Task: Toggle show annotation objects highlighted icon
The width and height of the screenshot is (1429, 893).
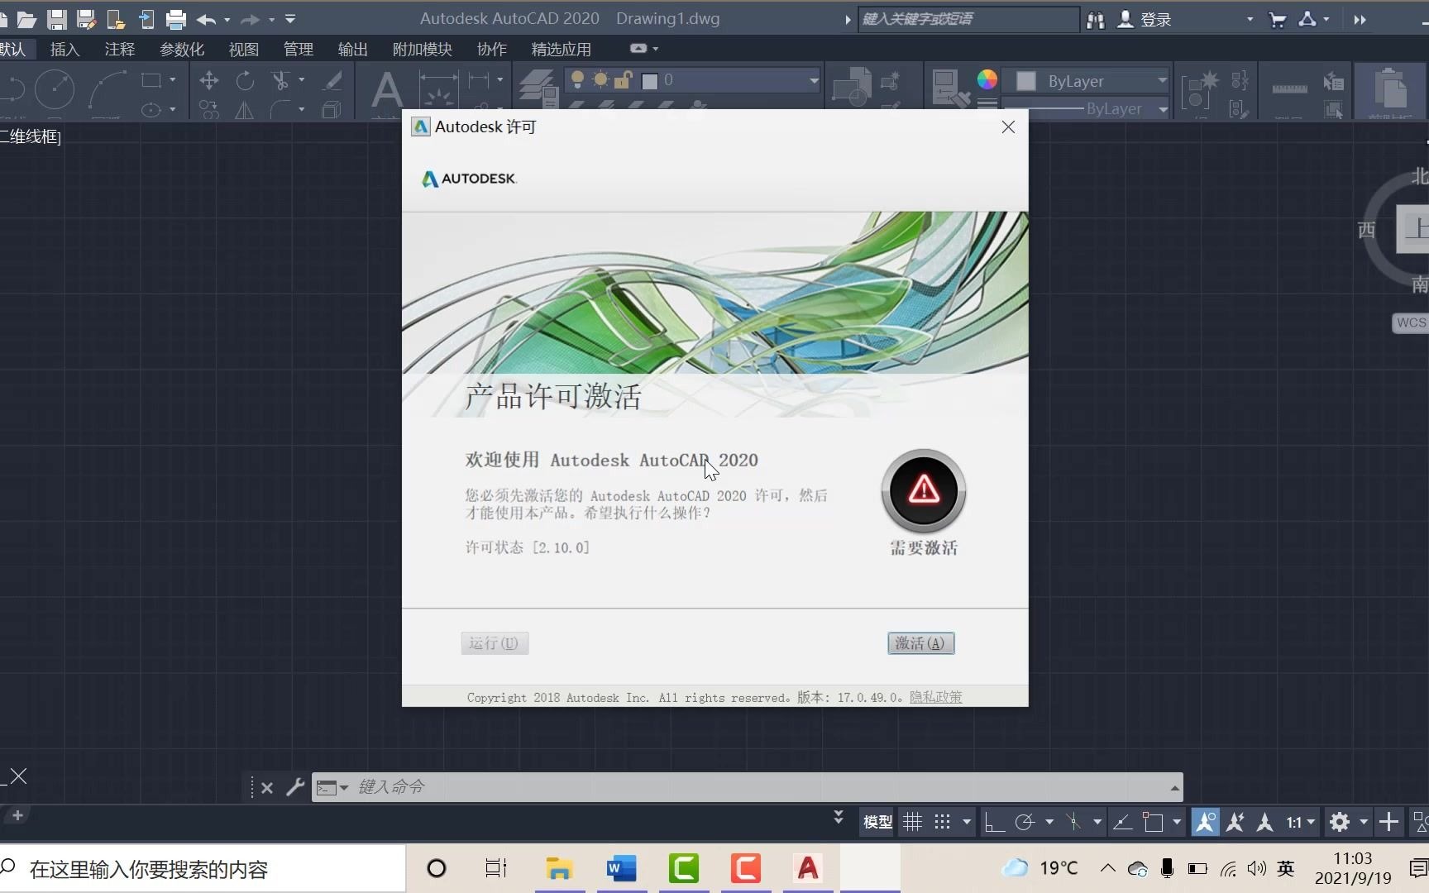Action: click(1205, 822)
